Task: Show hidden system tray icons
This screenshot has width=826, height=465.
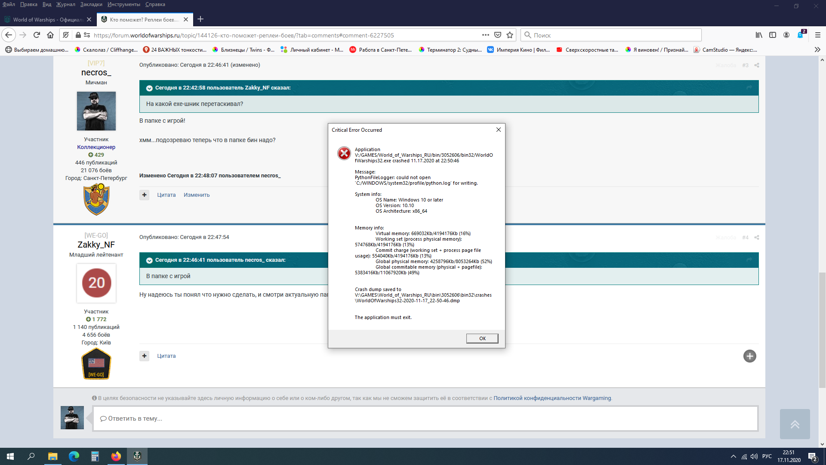Action: pyautogui.click(x=733, y=456)
